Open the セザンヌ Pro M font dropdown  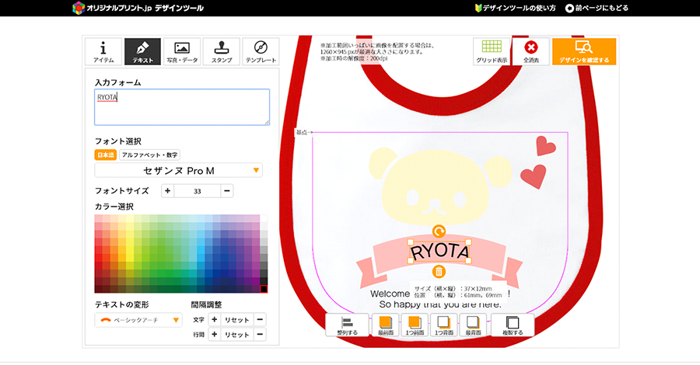point(179,170)
